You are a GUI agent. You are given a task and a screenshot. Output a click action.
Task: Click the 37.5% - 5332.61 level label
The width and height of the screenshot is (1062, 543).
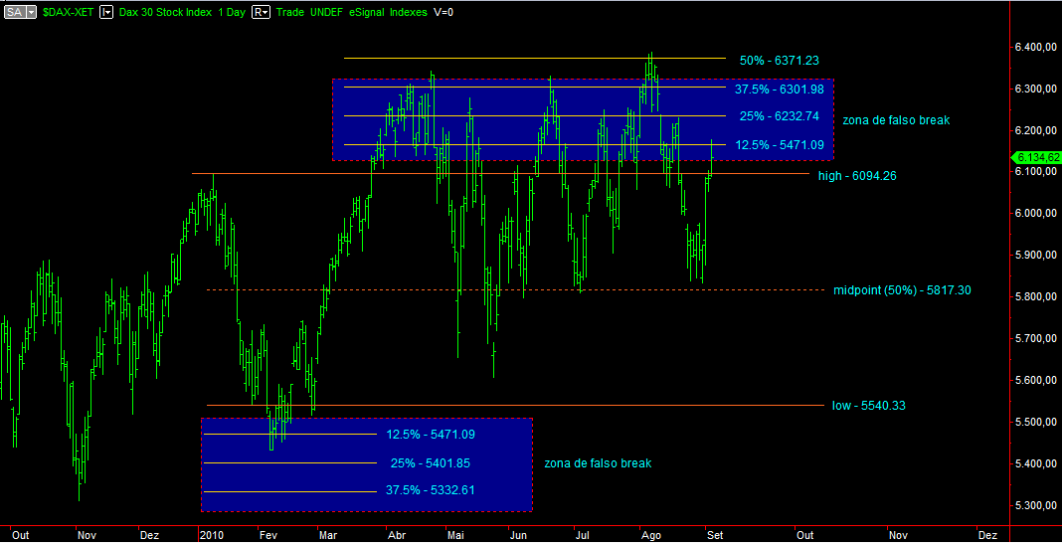(x=431, y=491)
